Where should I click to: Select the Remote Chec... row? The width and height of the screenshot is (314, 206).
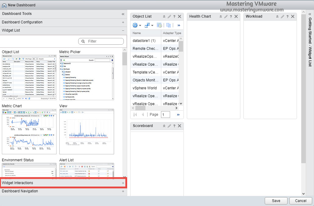(x=155, y=49)
